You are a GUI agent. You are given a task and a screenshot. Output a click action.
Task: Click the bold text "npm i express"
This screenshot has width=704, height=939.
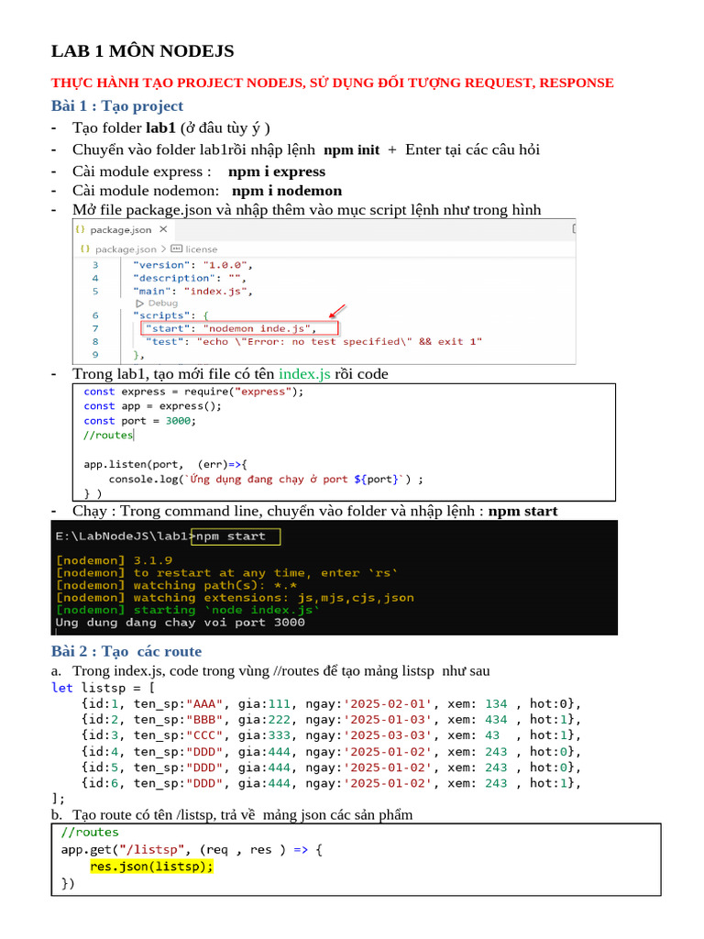277,171
